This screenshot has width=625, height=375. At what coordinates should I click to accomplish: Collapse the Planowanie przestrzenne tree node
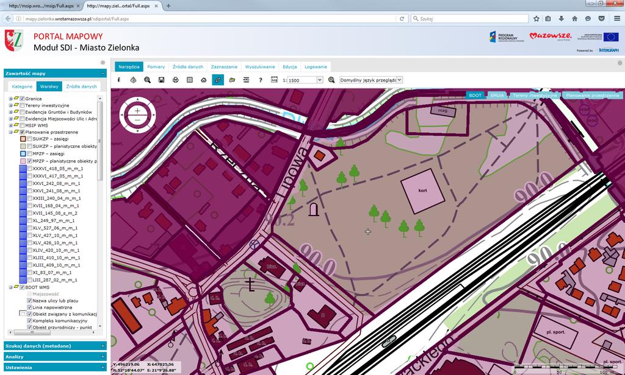click(x=10, y=132)
